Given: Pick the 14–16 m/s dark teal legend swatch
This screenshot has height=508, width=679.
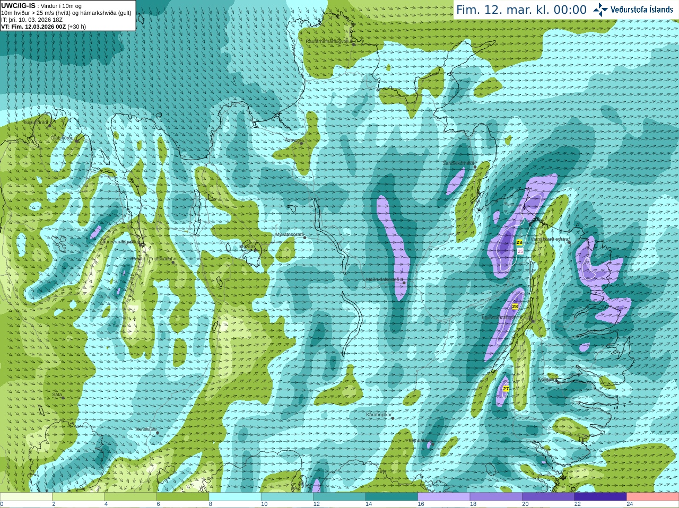Looking at the screenshot, I should (392, 497).
